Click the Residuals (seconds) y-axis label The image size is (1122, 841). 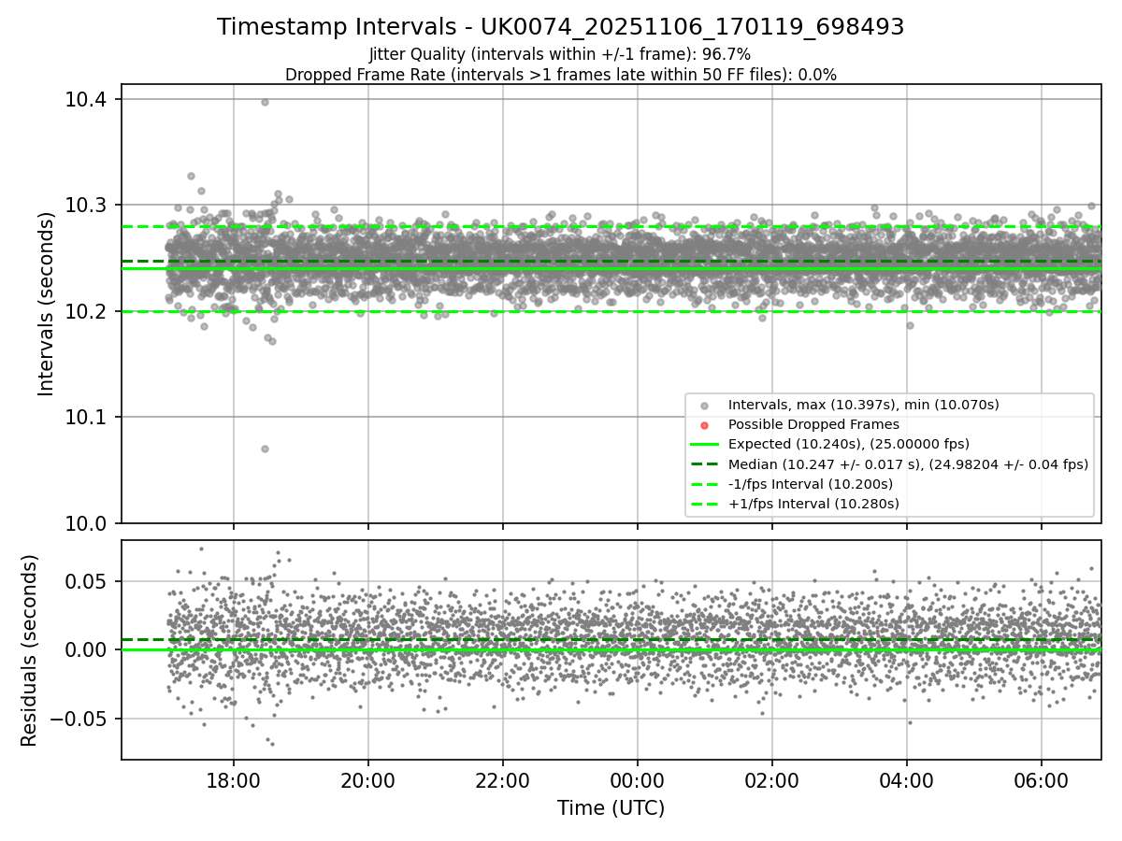(x=29, y=649)
